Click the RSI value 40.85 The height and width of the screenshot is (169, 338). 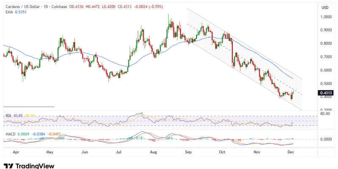pyautogui.click(x=17, y=114)
